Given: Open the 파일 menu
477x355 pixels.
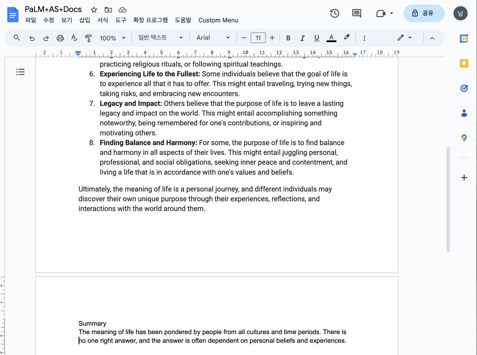Looking at the screenshot, I should [x=31, y=20].
